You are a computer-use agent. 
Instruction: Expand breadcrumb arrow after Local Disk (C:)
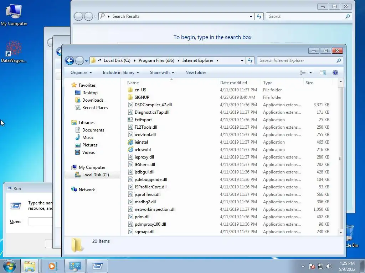pos(134,60)
